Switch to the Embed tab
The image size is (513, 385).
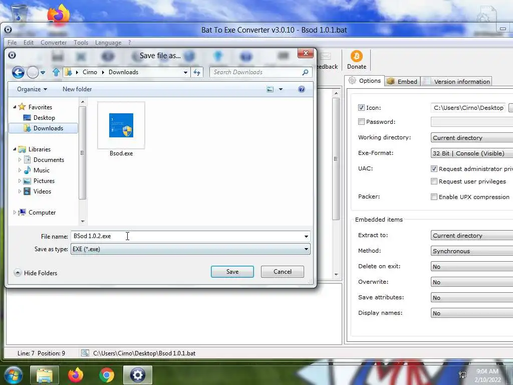(x=402, y=82)
